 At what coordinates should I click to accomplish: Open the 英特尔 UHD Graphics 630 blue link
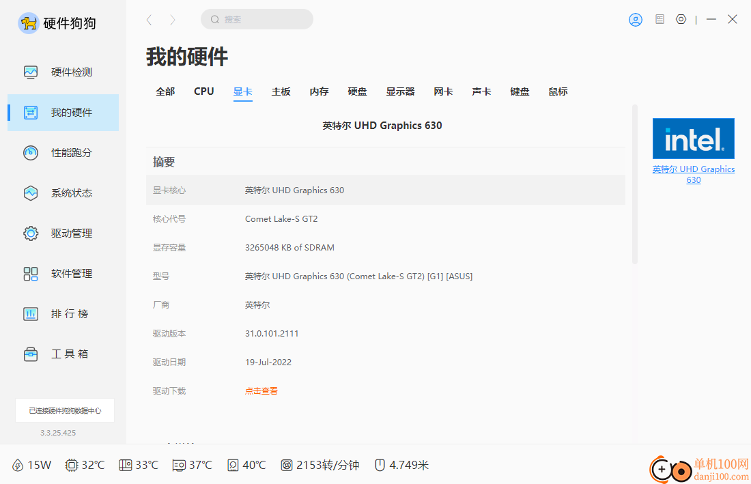coord(694,175)
